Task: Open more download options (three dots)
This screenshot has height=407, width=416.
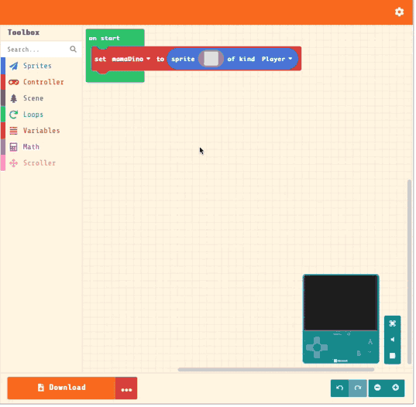Action: point(126,388)
